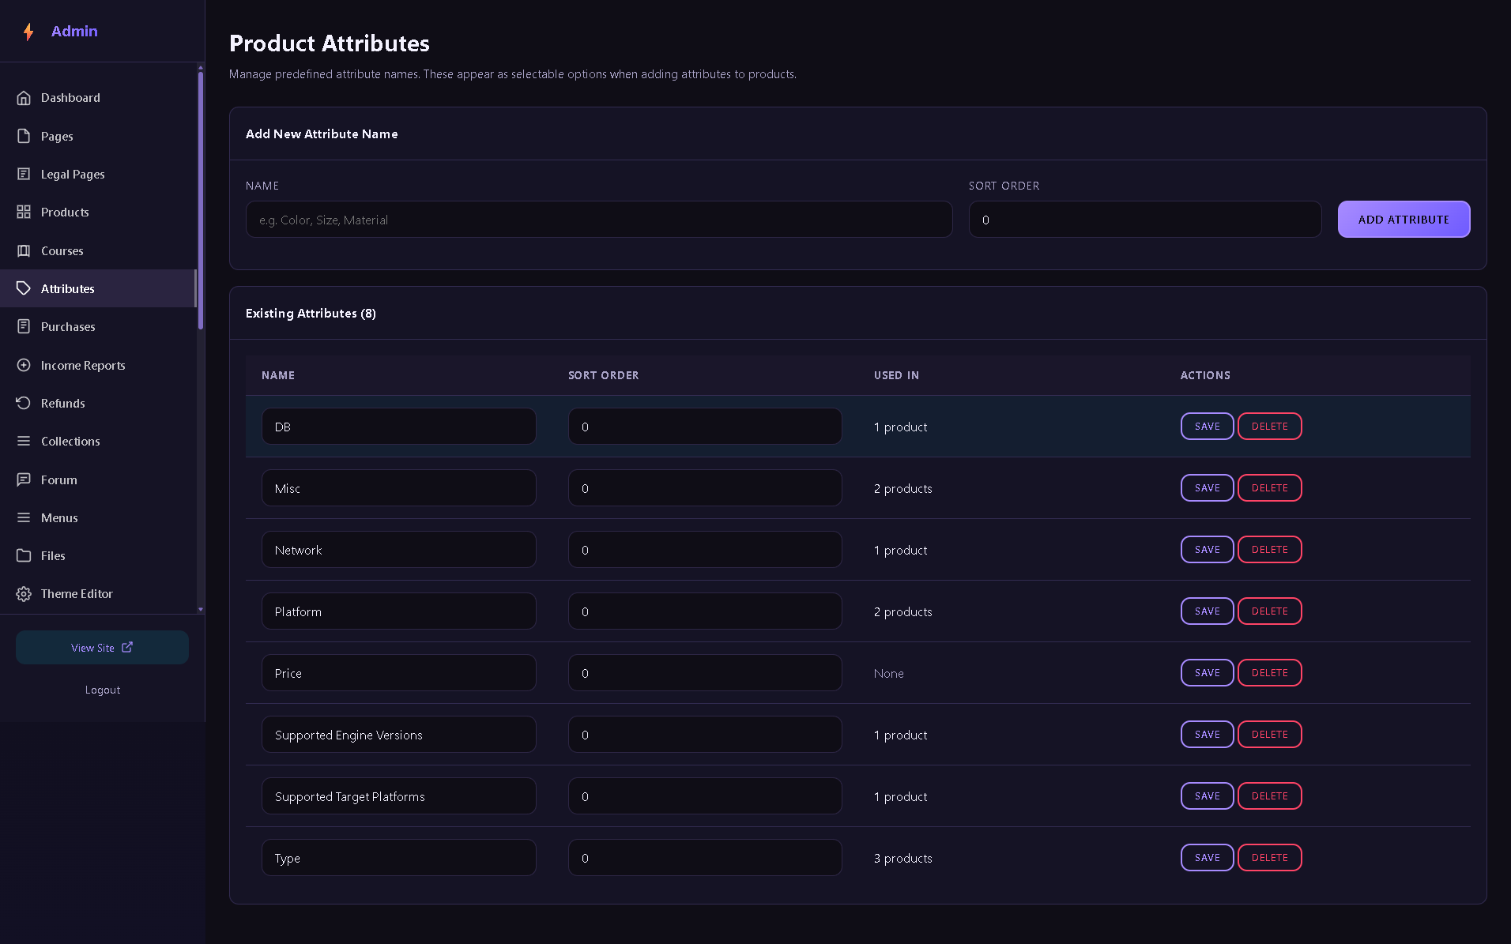Click the Menus hamburger icon
The width and height of the screenshot is (1511, 944).
click(24, 517)
